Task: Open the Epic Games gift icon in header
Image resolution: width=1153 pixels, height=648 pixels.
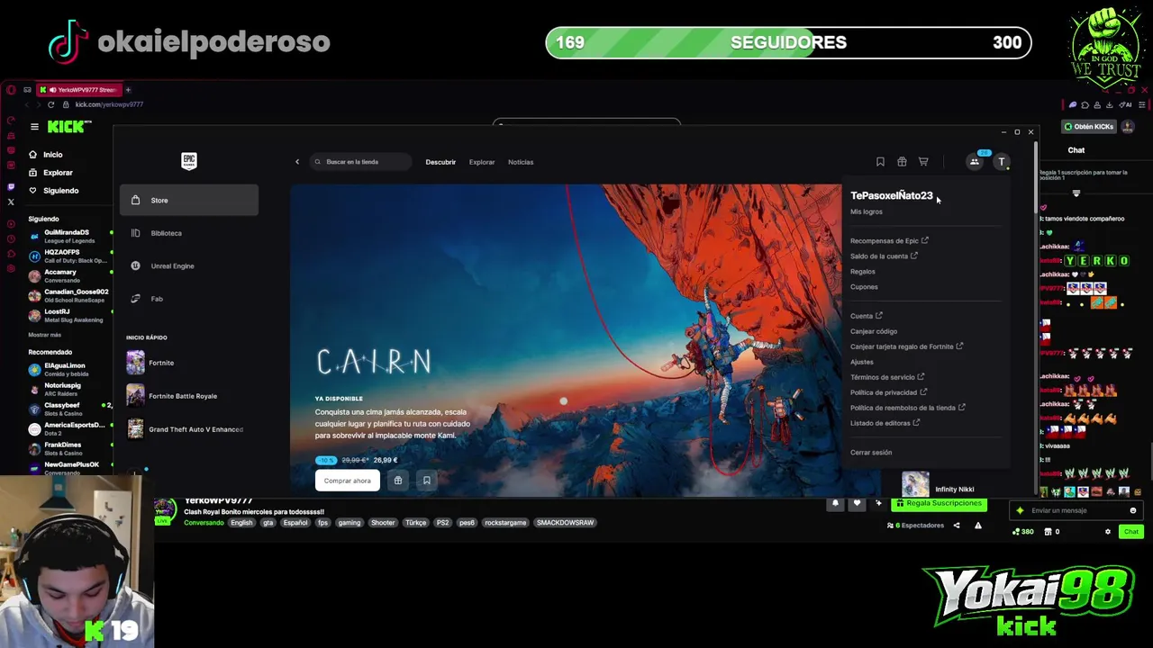Action: point(902,162)
